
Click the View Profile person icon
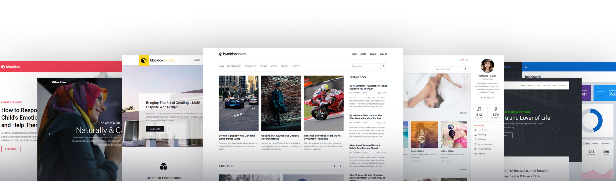pyautogui.click(x=475, y=130)
